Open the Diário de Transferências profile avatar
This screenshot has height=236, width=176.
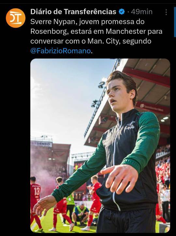point(16,18)
